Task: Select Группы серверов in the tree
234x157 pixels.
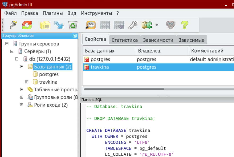Action: point(39,44)
